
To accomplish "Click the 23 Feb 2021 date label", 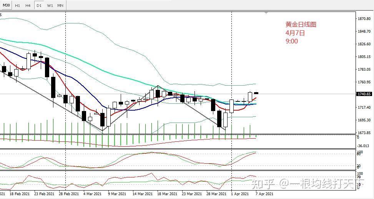I will tap(44, 194).
